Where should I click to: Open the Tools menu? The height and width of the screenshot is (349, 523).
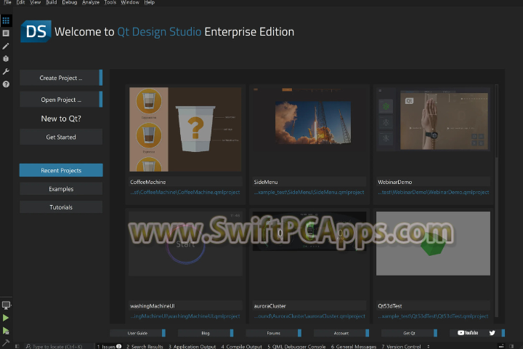(x=110, y=2)
